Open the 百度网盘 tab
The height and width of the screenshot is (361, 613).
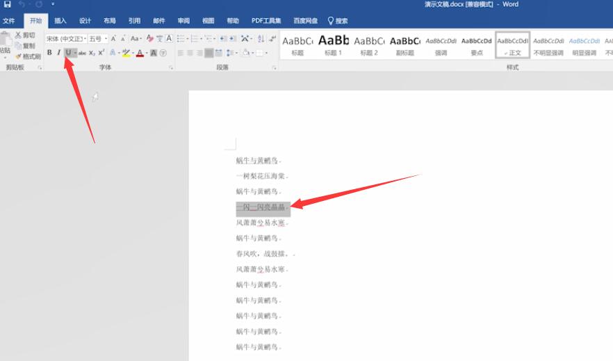[x=305, y=21]
